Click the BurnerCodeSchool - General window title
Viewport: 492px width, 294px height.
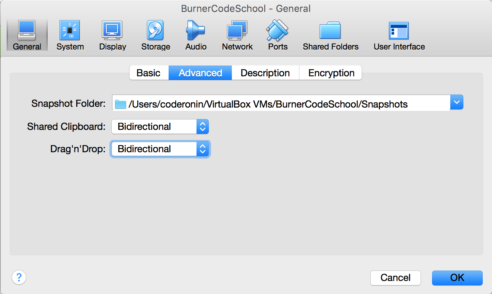[x=246, y=8]
